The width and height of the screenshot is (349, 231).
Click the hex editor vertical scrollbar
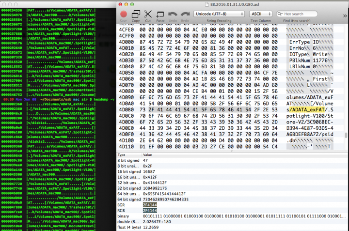coord(346,135)
